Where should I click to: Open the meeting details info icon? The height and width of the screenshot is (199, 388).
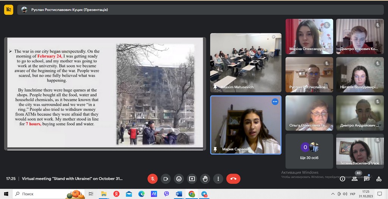coord(343,179)
